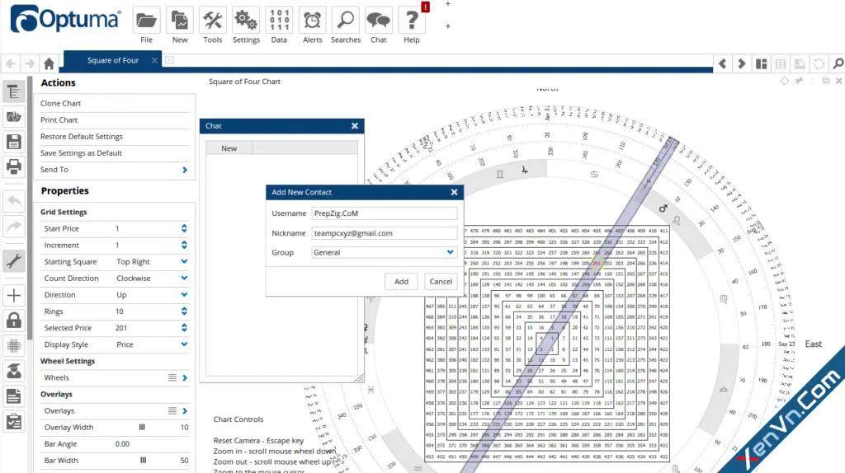Click the printer sidebar icon

[14, 166]
